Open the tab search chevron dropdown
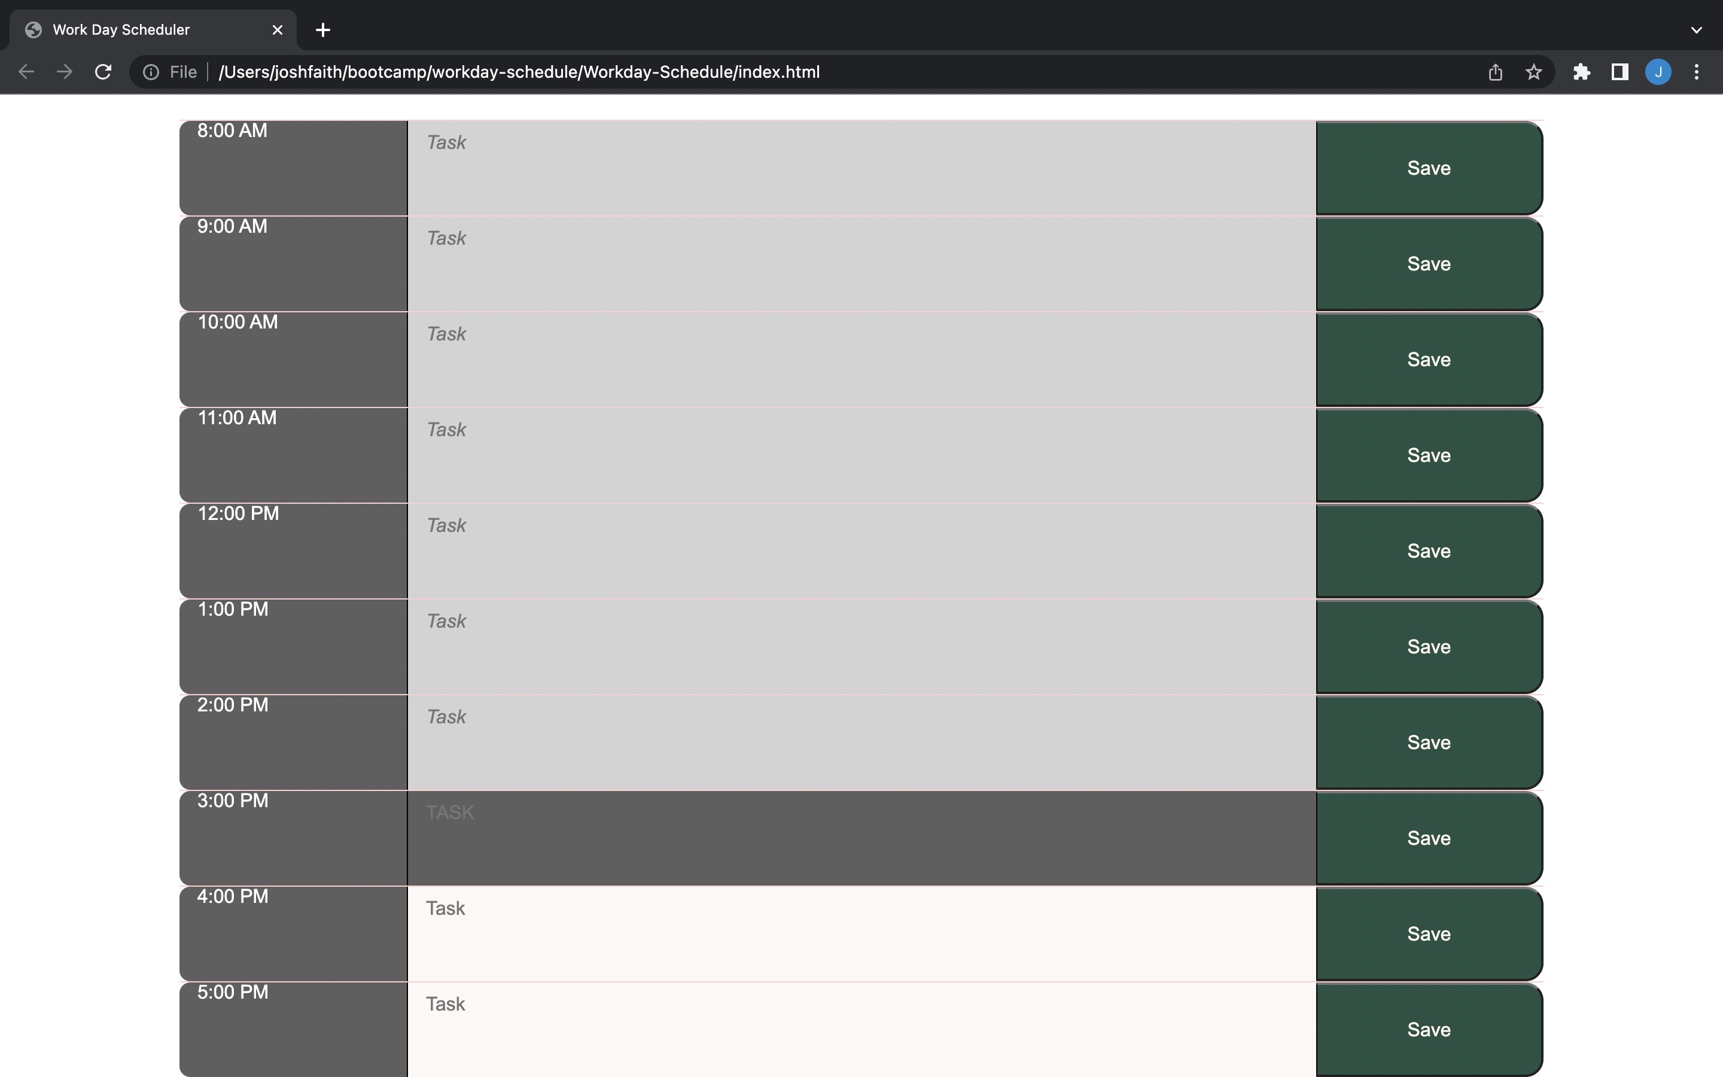This screenshot has height=1077, width=1723. 1696,29
